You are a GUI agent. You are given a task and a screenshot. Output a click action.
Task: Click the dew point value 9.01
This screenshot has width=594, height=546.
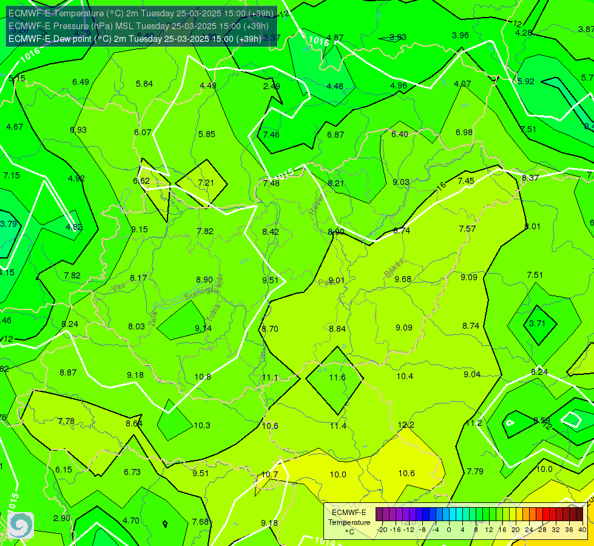coord(336,280)
